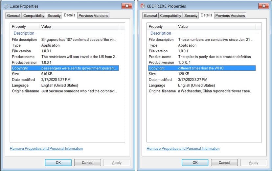Click Property column header in 1.exe window
The image size is (272, 171).
click(25, 26)
